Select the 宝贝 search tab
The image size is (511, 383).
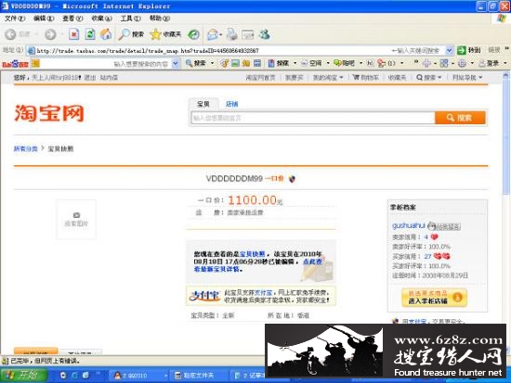tap(203, 104)
